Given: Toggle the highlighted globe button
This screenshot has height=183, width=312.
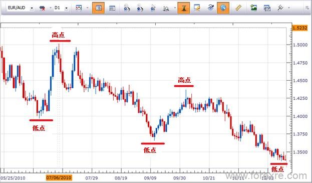Looking at the screenshot, I should click(x=223, y=8).
